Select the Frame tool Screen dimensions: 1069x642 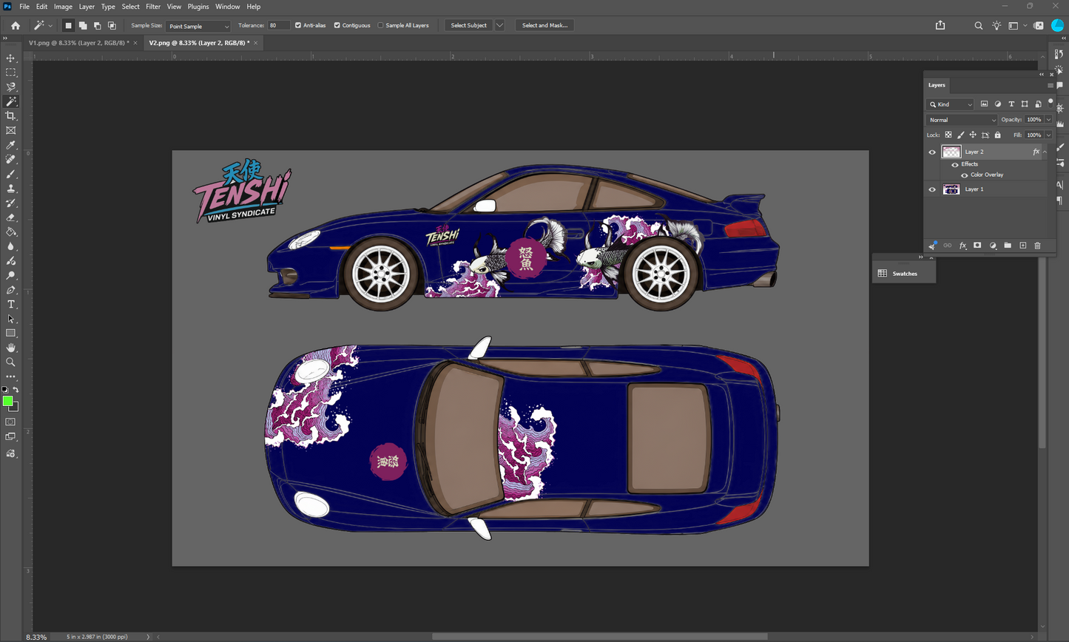(x=10, y=130)
